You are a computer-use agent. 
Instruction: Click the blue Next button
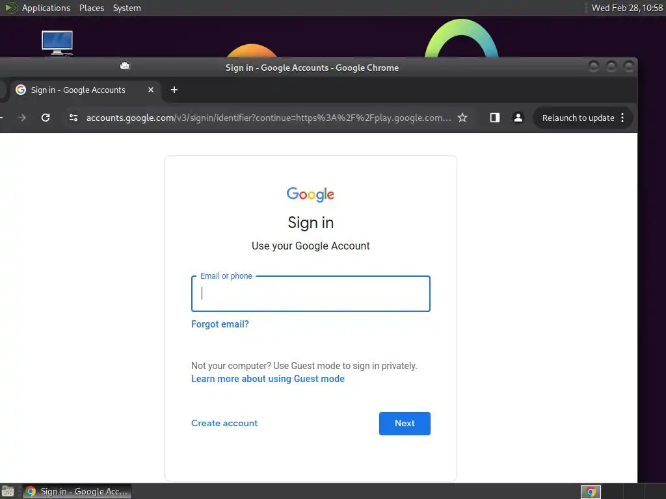pos(405,423)
